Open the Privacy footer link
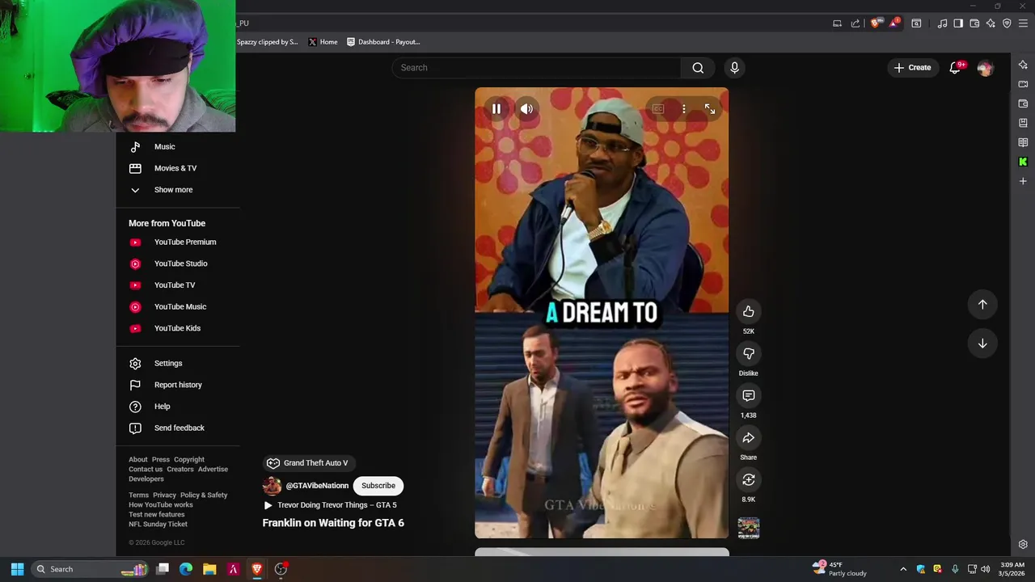The height and width of the screenshot is (582, 1035). click(x=164, y=496)
